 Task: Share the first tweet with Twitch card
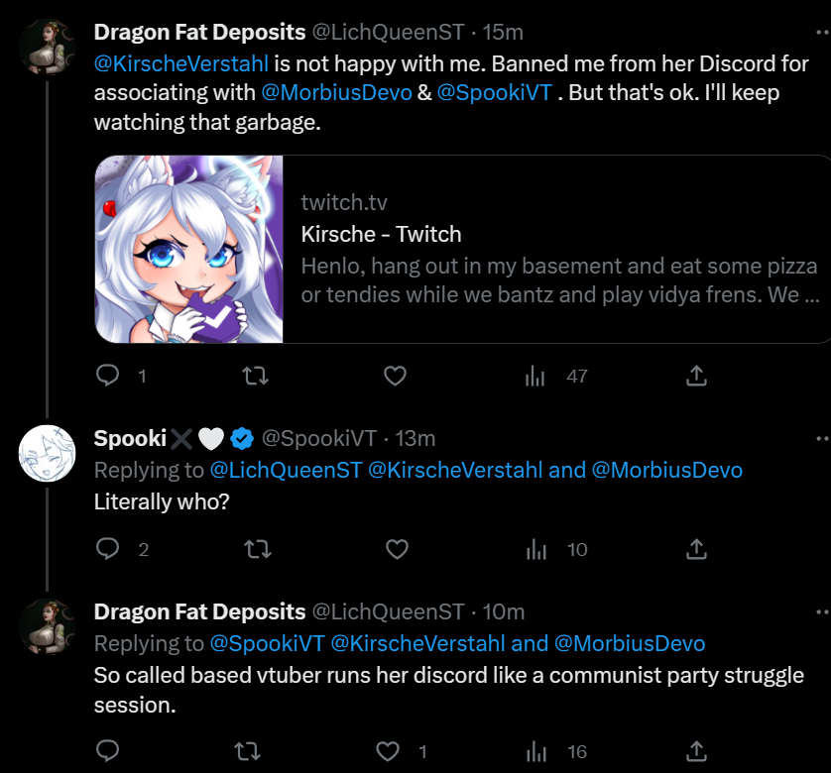pos(696,376)
